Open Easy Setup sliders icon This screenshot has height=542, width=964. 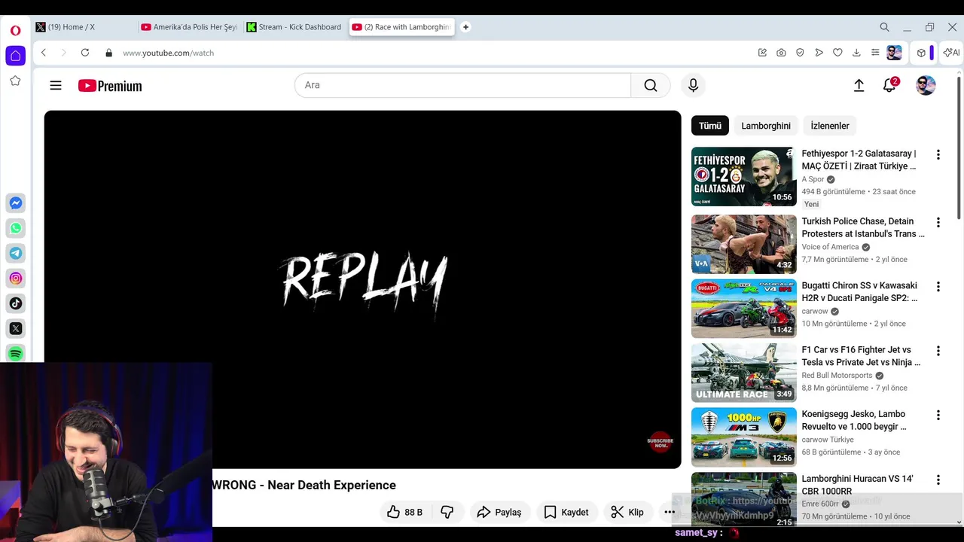click(875, 53)
